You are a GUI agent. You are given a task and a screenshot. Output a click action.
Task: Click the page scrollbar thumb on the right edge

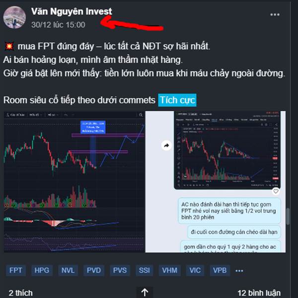click(x=288, y=217)
